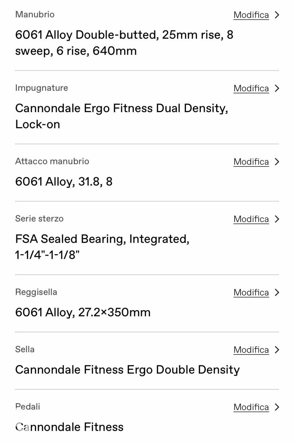Tap the Pedali chevron arrow icon
Image resolution: width=294 pixels, height=443 pixels.
[277, 407]
